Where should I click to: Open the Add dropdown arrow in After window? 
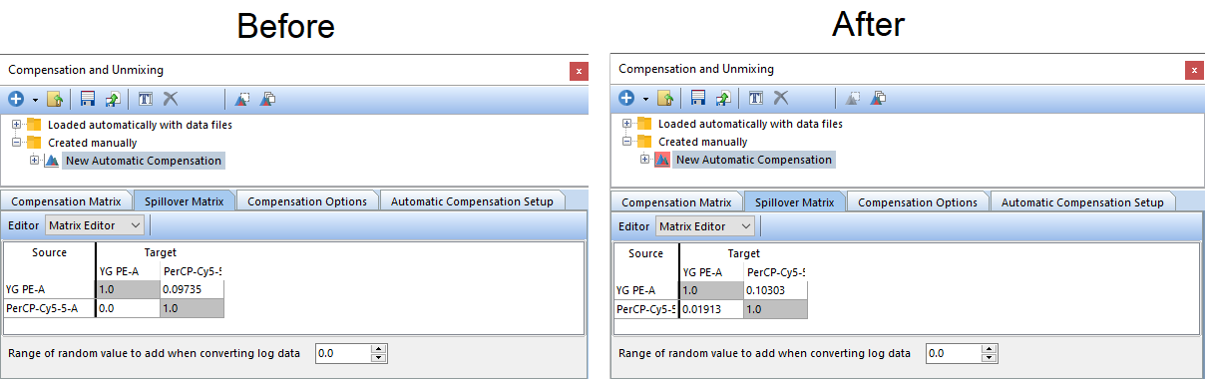click(x=646, y=99)
